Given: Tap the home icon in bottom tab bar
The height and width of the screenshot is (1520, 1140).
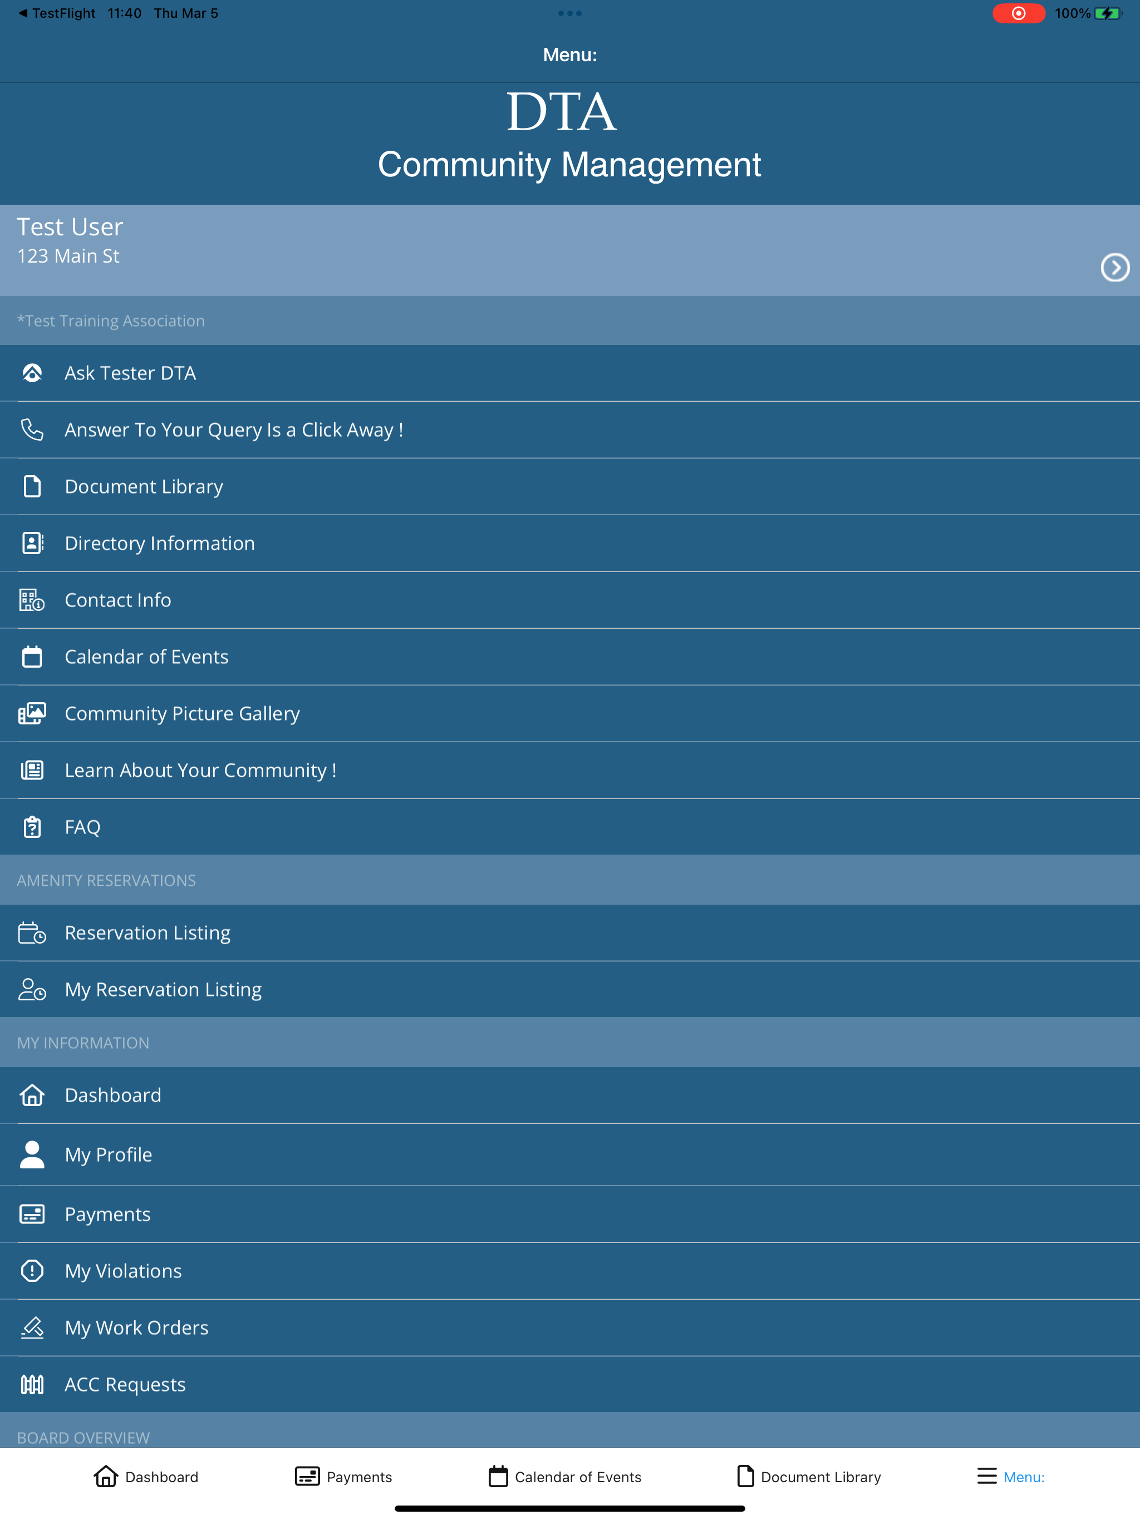Looking at the screenshot, I should coord(106,1476).
